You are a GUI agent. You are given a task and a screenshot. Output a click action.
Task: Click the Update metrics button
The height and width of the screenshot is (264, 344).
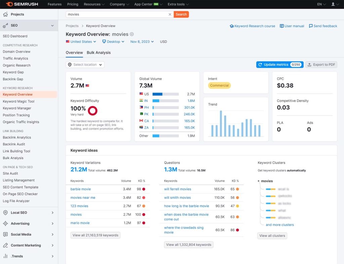click(x=280, y=65)
